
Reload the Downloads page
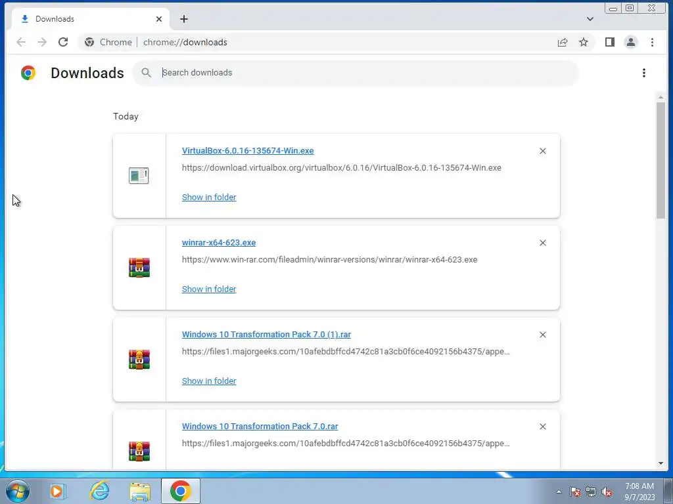click(63, 42)
